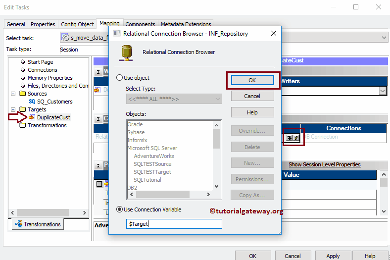Select Microsoft SQL Server in Objects list

pyautogui.click(x=152, y=148)
